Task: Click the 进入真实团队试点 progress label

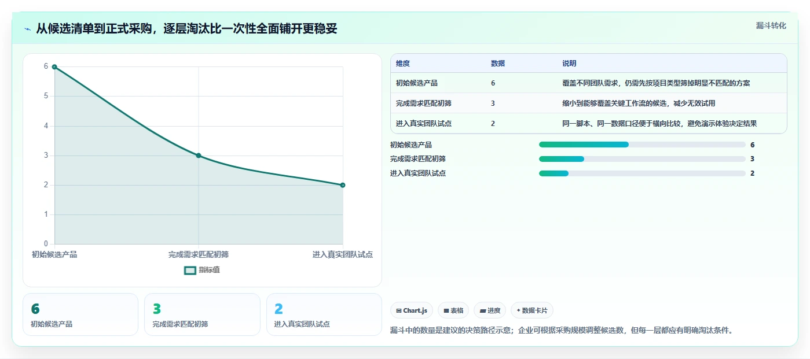Action: 418,173
